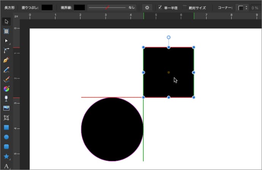Screen dimensions: 262x170
Task: Open the コーナー corner type dropdown
Action: tap(242, 8)
